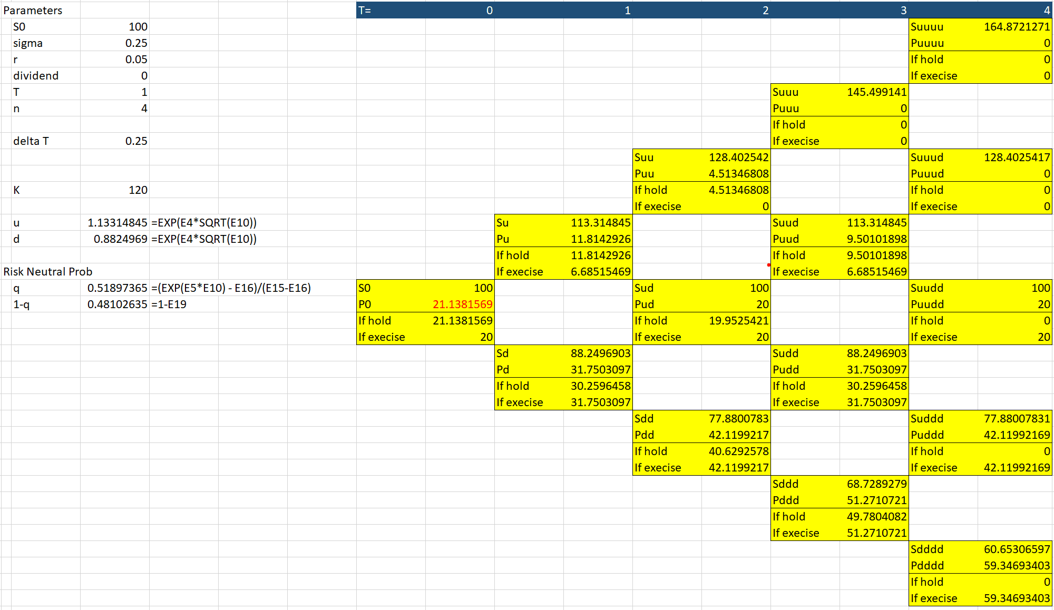The height and width of the screenshot is (610, 1054).
Task: Select the Sd value 88.2496903
Action: tap(598, 353)
